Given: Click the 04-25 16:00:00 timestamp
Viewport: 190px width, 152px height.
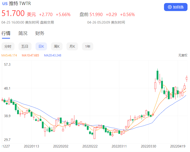Looking at the screenshot, I should (13, 22).
